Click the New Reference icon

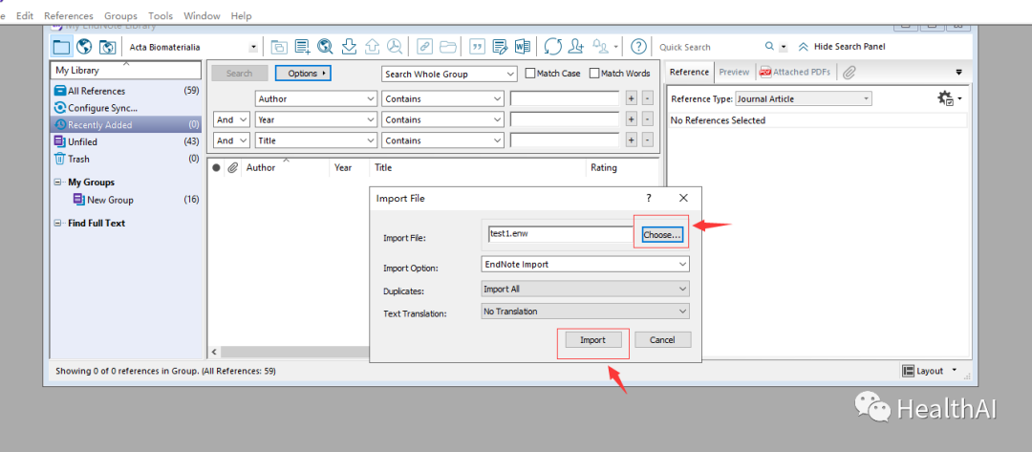[x=303, y=47]
